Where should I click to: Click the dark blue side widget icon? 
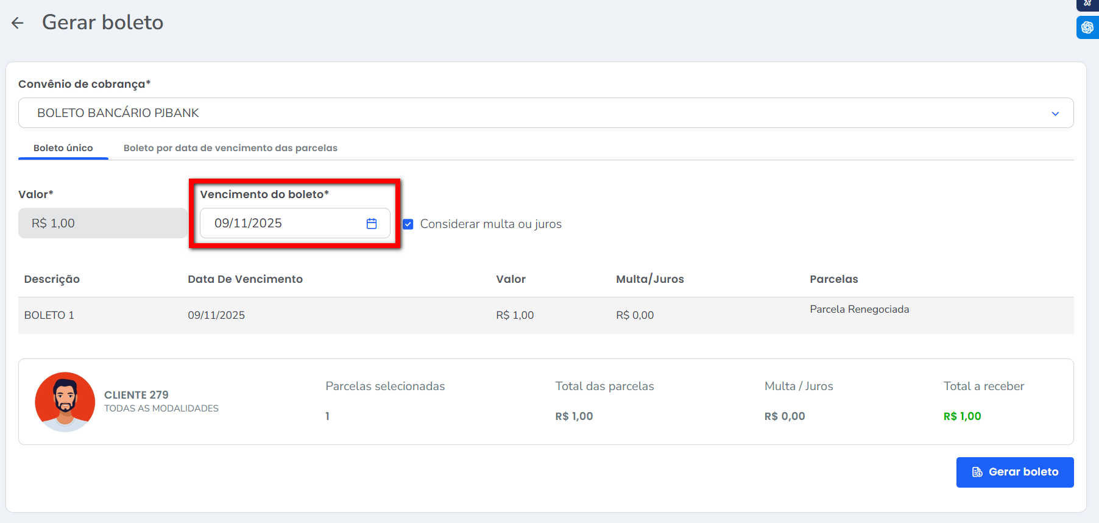pos(1087,4)
